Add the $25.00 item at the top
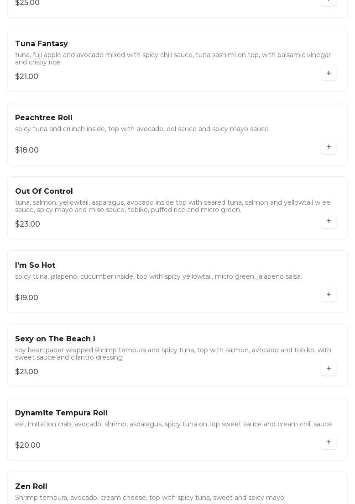Screen dimensions: 355x504 329,1
